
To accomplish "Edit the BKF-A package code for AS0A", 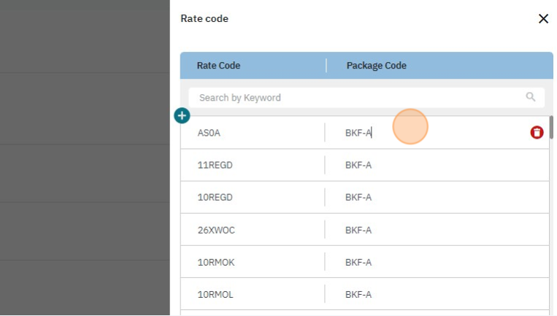I will pyautogui.click(x=358, y=133).
